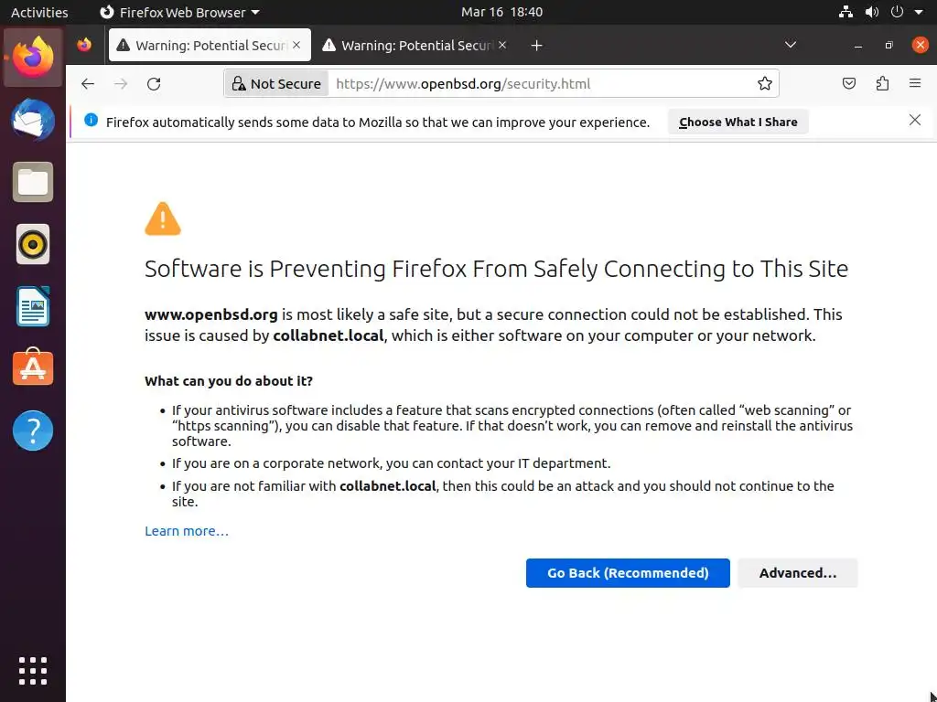
Task: Expand the Advanced… error details
Action: 798,573
